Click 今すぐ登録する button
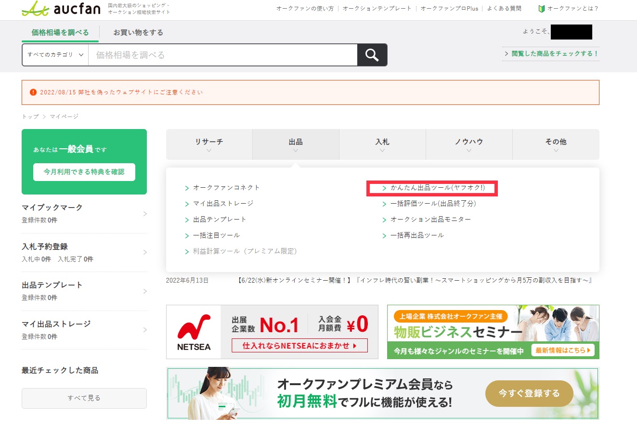The height and width of the screenshot is (428, 637). point(529,394)
